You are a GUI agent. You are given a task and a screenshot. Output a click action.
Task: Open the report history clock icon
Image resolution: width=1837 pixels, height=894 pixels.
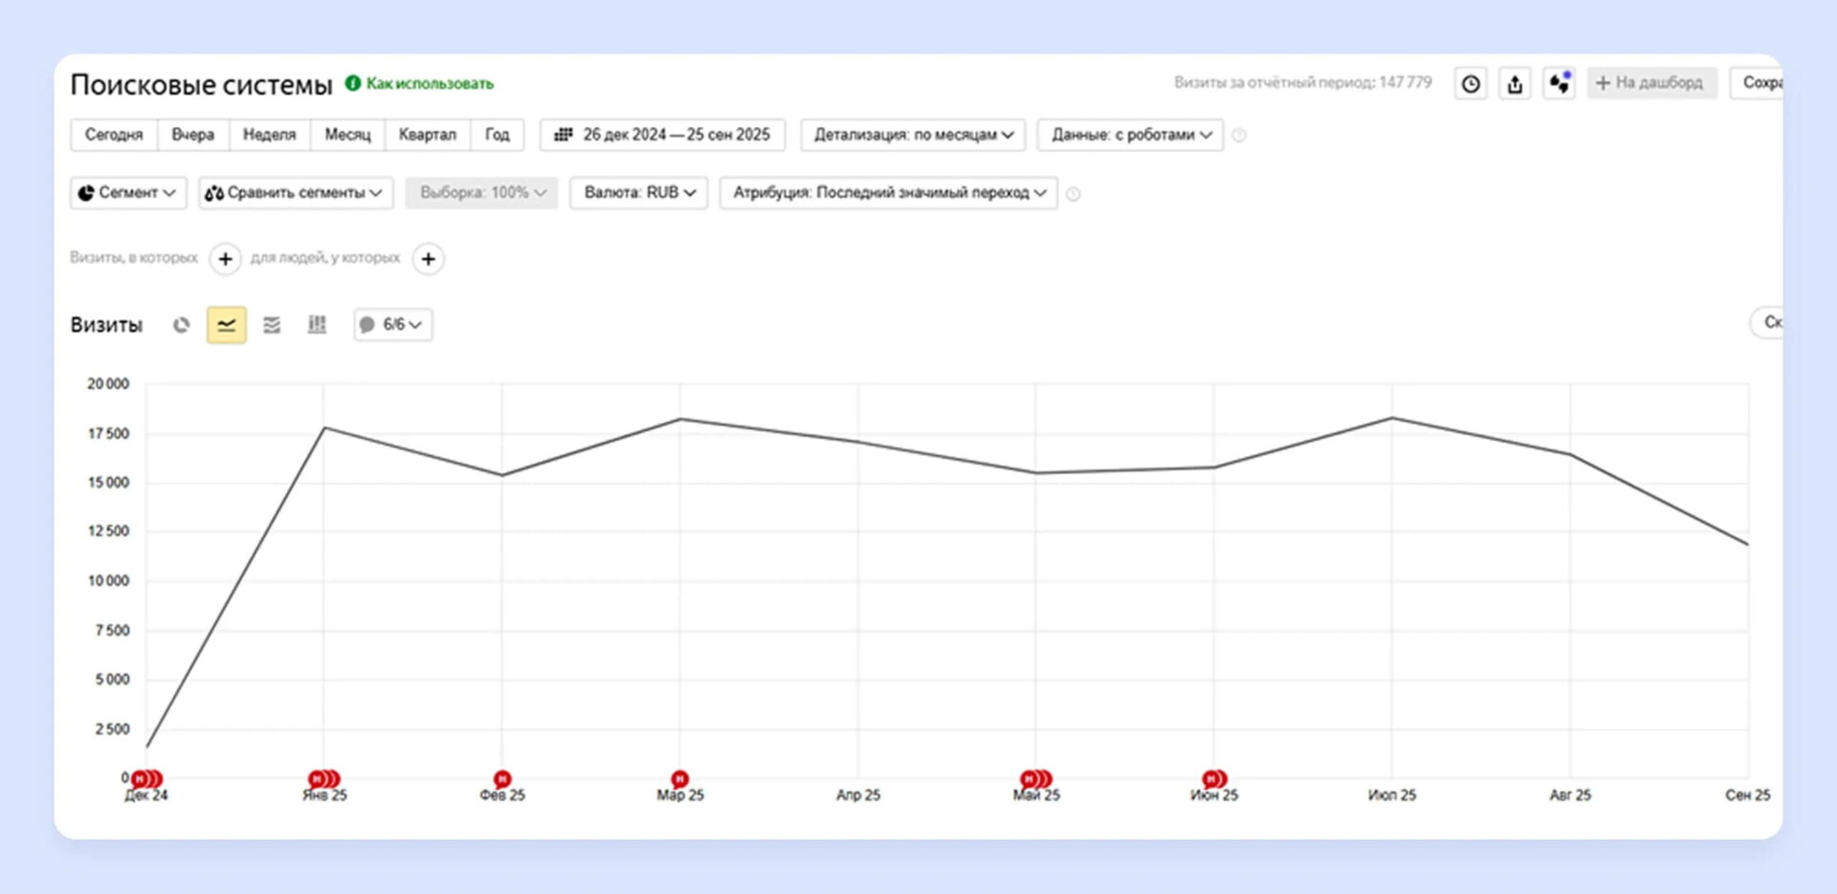tap(1471, 84)
